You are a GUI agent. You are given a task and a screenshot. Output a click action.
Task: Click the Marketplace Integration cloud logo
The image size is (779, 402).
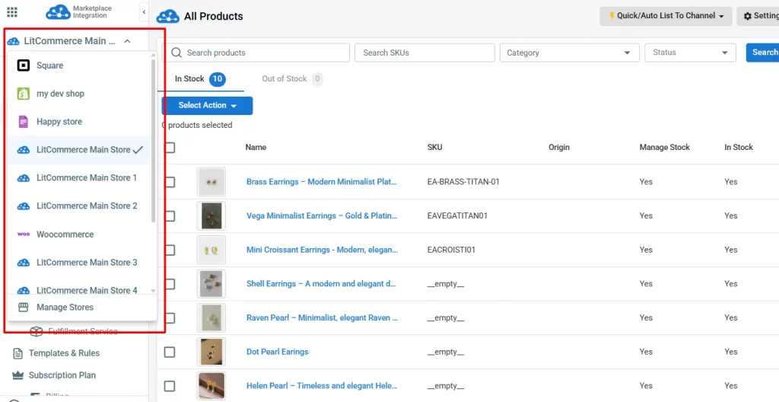(x=58, y=12)
